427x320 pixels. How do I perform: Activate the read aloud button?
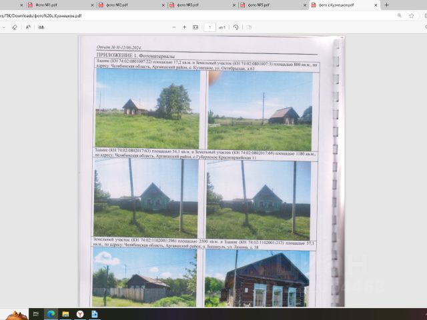click(28, 27)
